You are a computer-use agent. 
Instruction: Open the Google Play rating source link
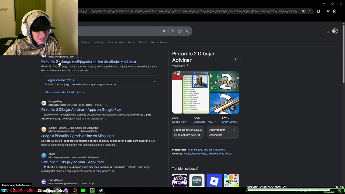(180, 122)
